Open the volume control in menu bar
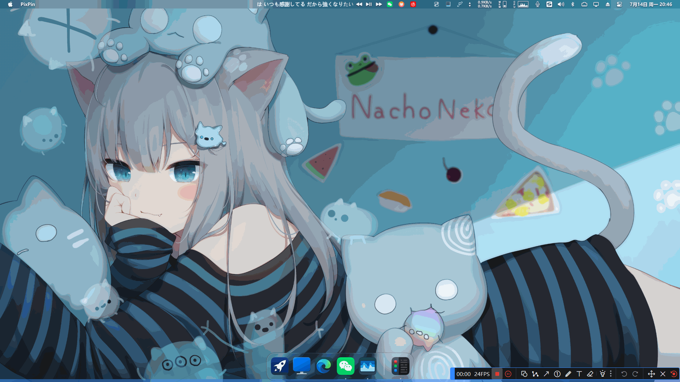Image resolution: width=680 pixels, height=382 pixels. pos(561,4)
